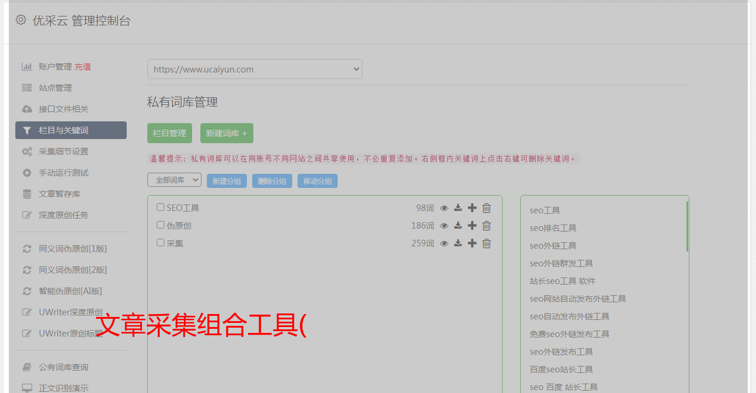756x393 pixels.
Task: Open the website URL dropdown
Action: (255, 69)
